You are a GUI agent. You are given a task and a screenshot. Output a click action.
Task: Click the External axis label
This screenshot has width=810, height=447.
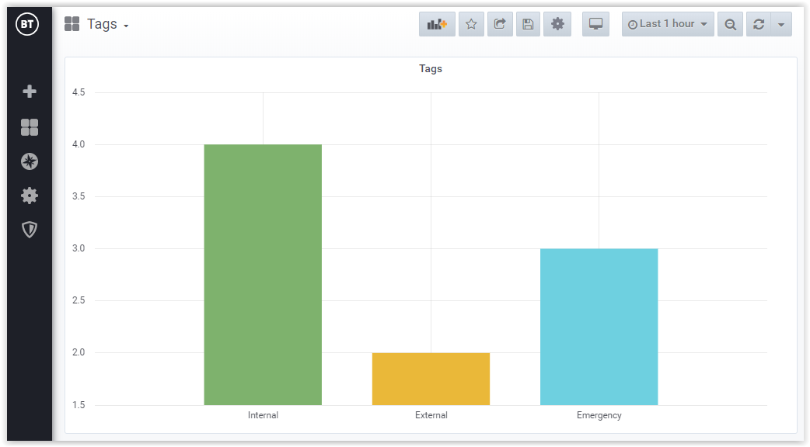point(431,415)
